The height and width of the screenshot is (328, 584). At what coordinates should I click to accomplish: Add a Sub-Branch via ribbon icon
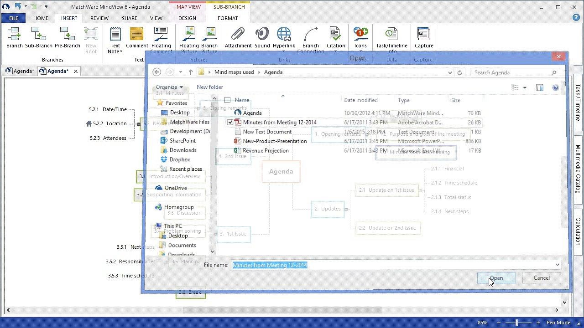[x=39, y=37]
